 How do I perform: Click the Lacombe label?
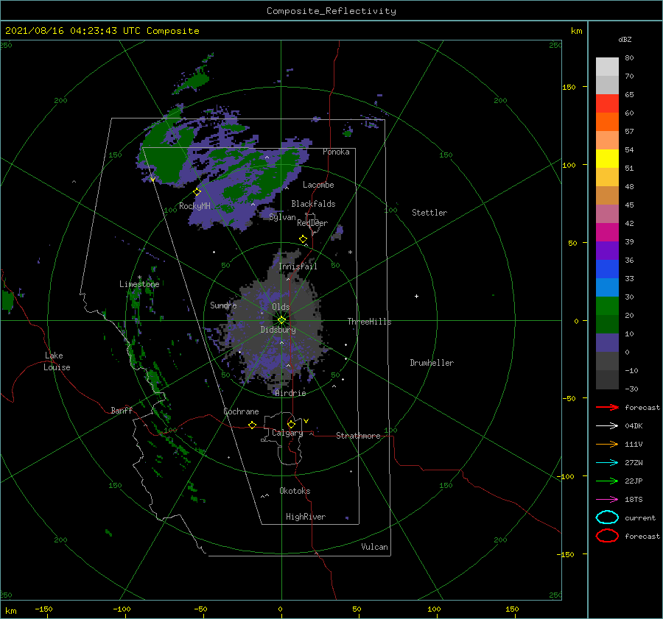[x=318, y=185]
